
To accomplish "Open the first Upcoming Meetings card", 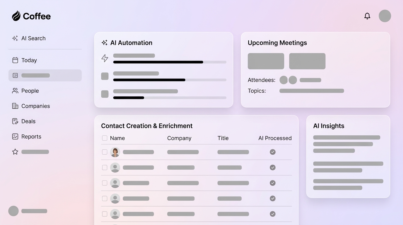I will pos(266,61).
